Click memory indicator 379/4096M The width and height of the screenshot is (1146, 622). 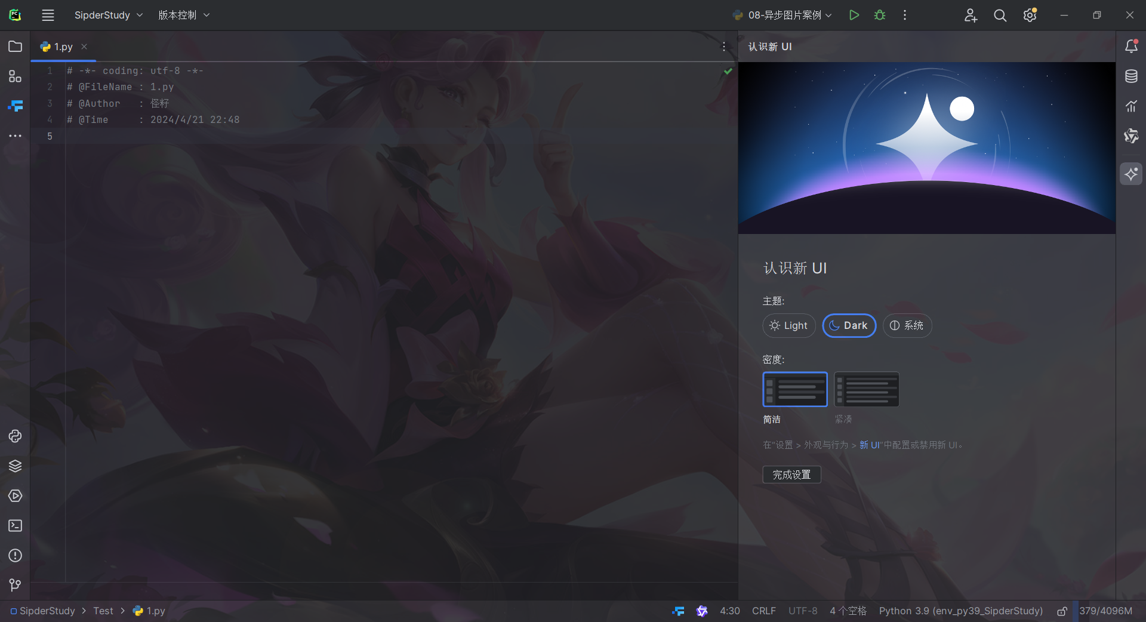1105,611
